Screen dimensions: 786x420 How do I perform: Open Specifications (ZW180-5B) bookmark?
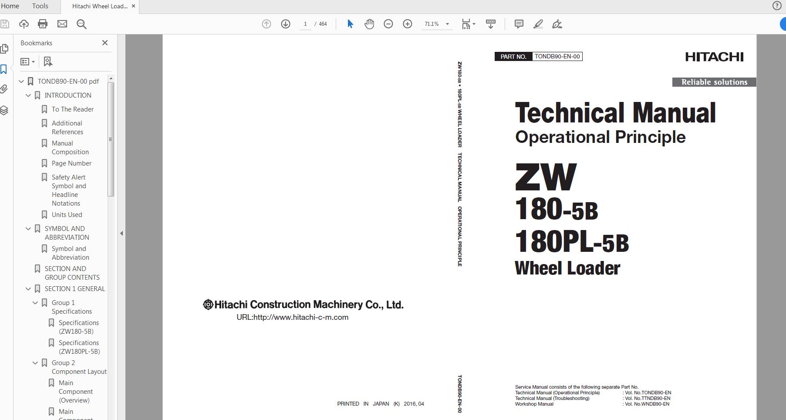coord(78,327)
